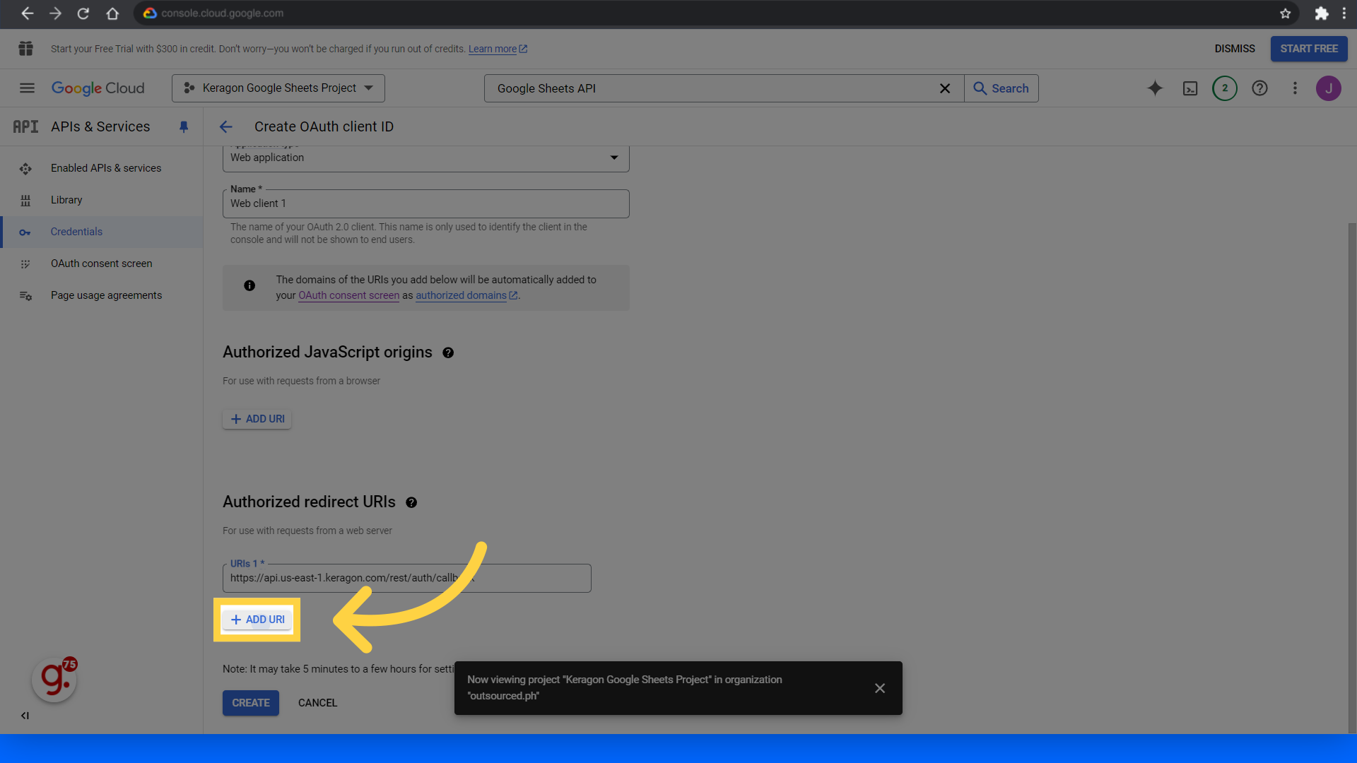Expand the Web application type dropdown
The height and width of the screenshot is (763, 1357).
426,158
